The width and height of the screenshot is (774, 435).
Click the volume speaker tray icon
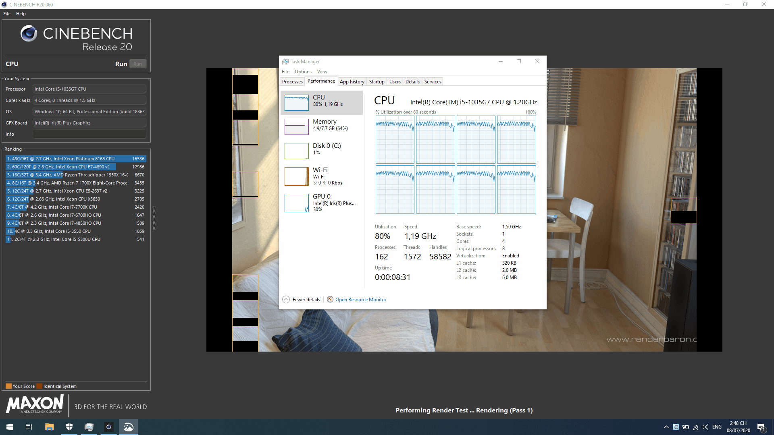[705, 427]
